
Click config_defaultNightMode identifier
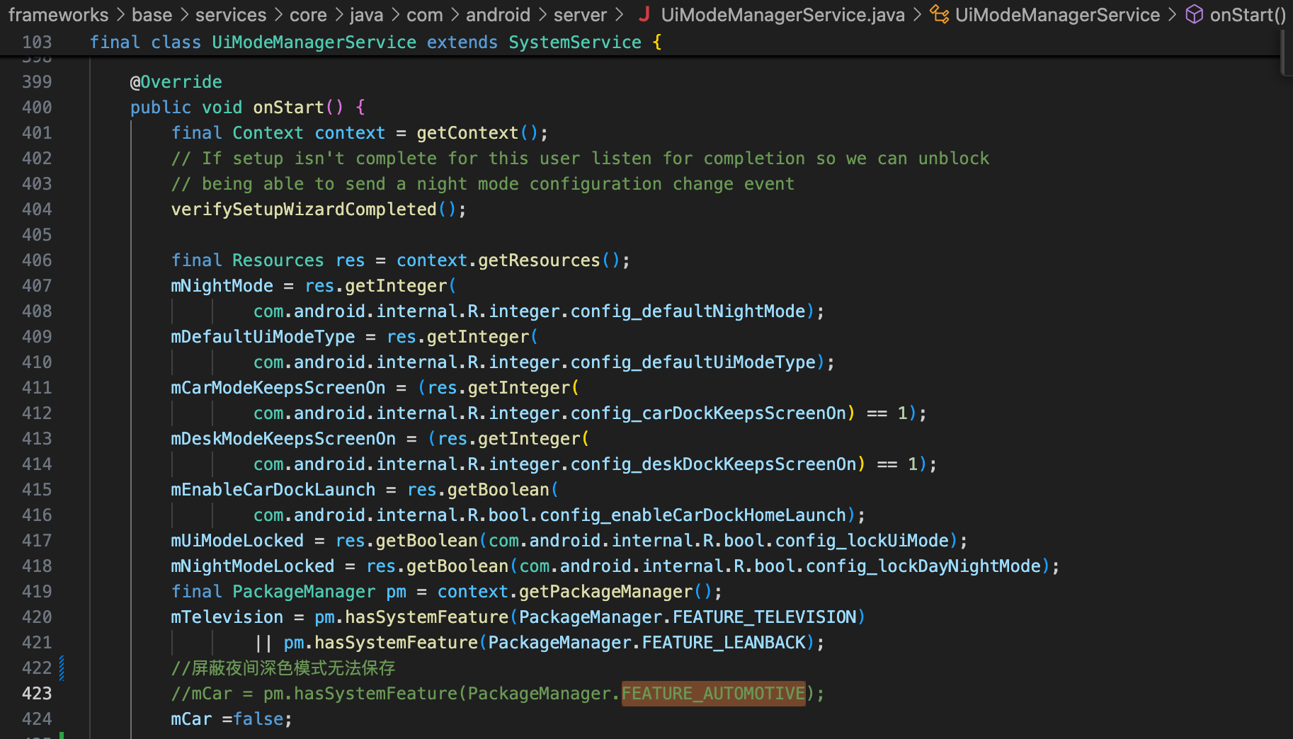pyautogui.click(x=688, y=311)
